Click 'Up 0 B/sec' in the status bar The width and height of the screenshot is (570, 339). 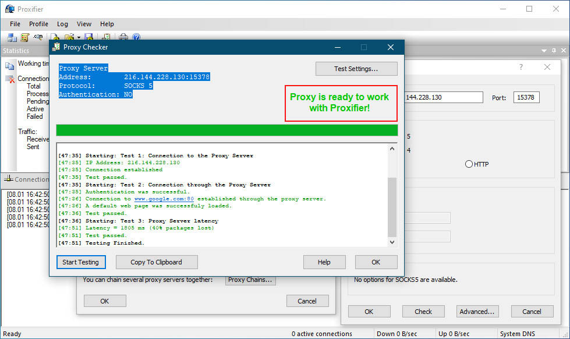click(454, 334)
